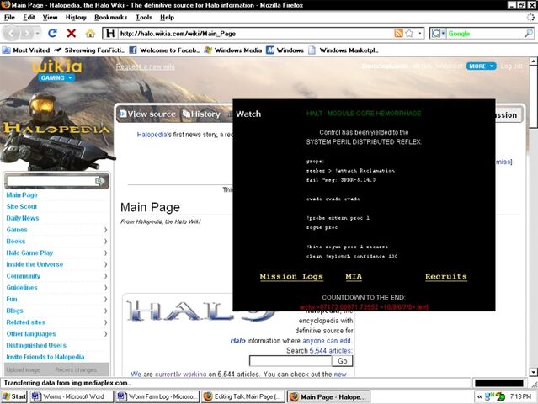Open the Help menu
The height and width of the screenshot is (404, 538).
(167, 17)
